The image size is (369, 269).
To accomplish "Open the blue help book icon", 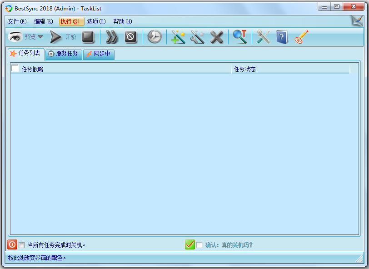I will click(x=282, y=37).
